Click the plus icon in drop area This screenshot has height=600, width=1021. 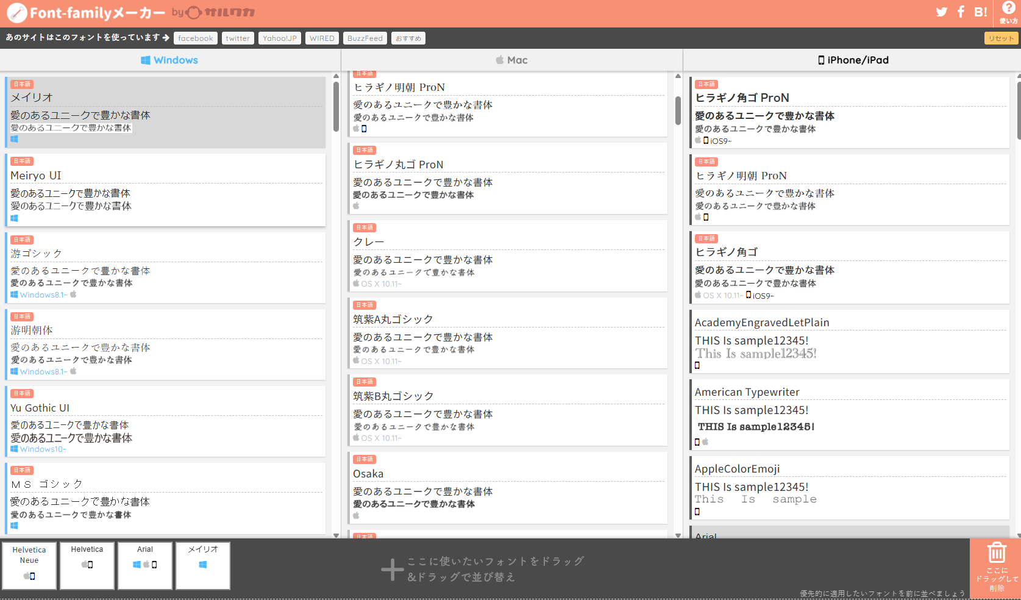tap(392, 570)
